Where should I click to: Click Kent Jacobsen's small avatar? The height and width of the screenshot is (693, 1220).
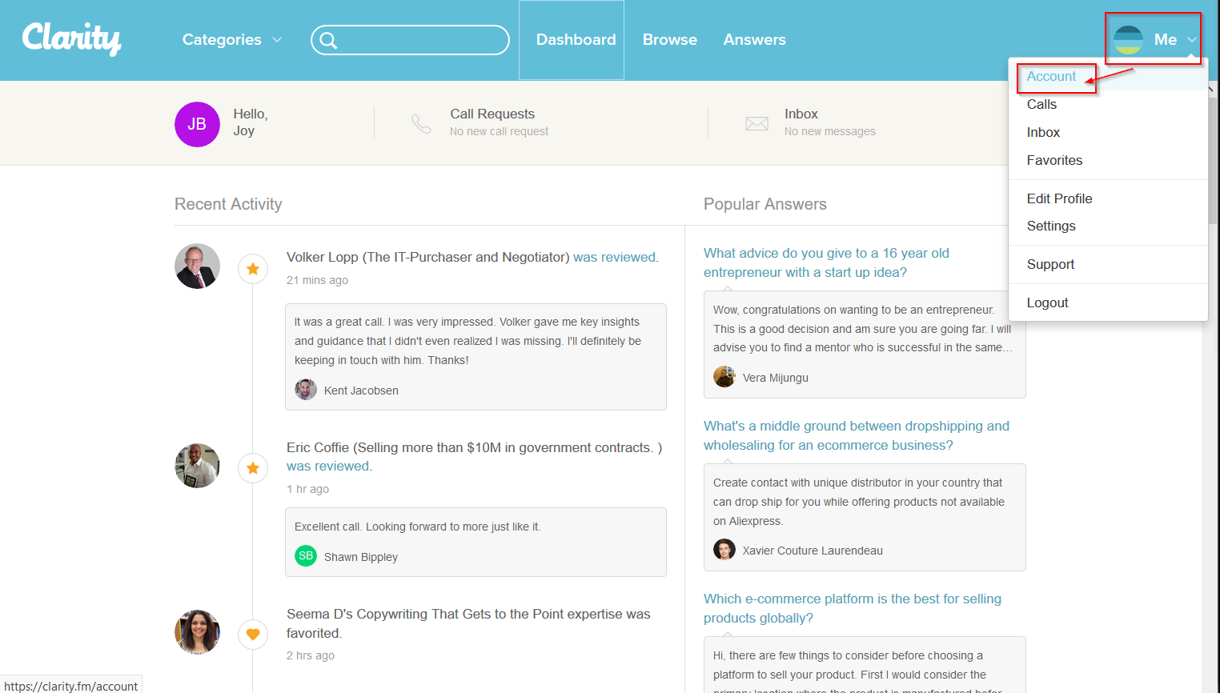click(306, 390)
